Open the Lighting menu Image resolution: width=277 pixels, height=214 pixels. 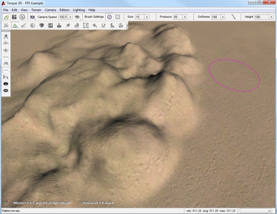pyautogui.click(x=79, y=10)
